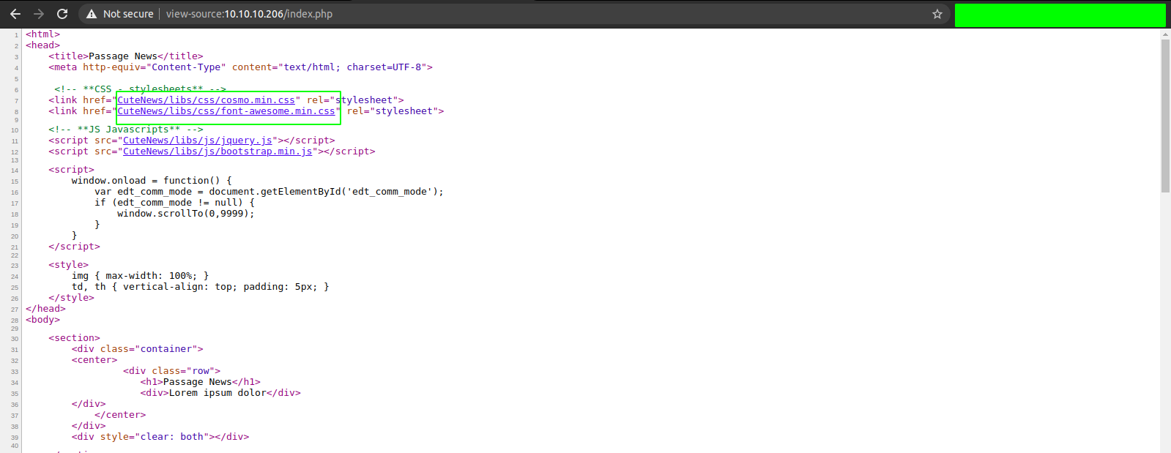Viewport: 1171px width, 453px height.
Task: Go back to the previous page
Action: point(15,14)
